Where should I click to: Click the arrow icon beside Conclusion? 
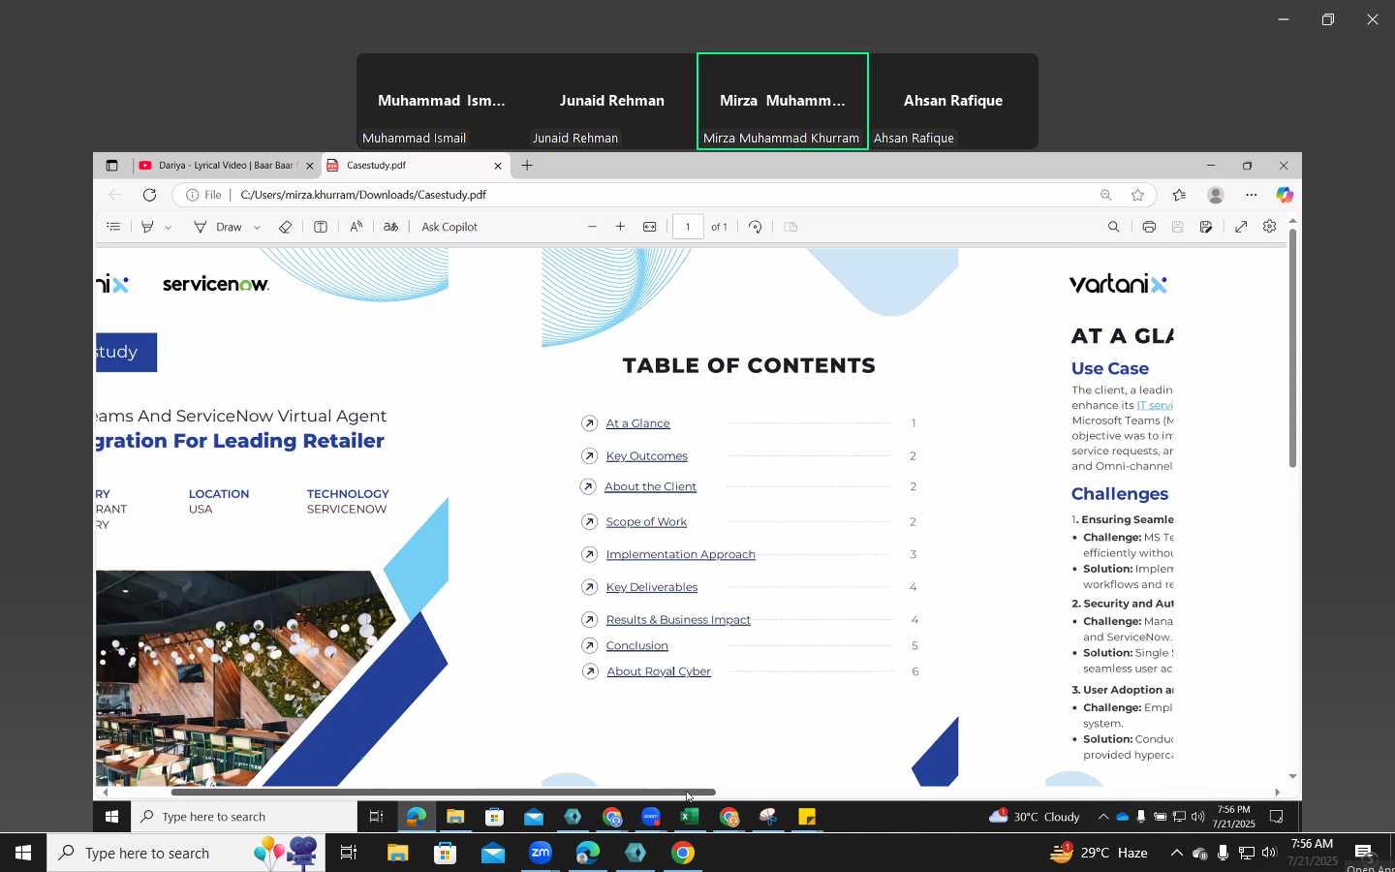tap(589, 645)
